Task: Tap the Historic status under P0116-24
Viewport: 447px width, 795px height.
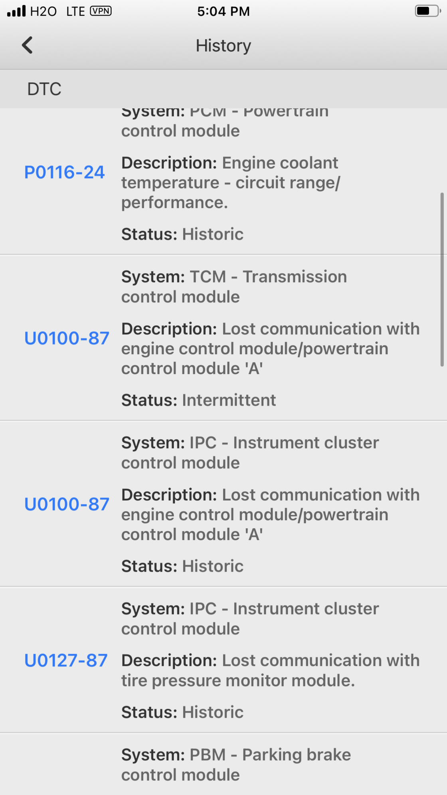Action: [x=212, y=234]
